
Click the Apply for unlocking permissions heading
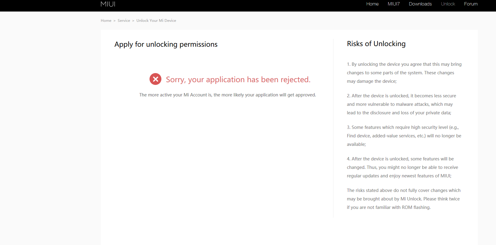coord(166,44)
